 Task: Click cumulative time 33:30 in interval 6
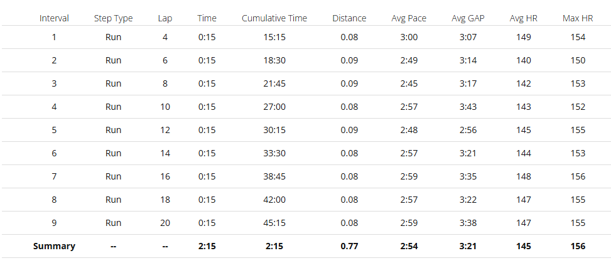point(274,153)
